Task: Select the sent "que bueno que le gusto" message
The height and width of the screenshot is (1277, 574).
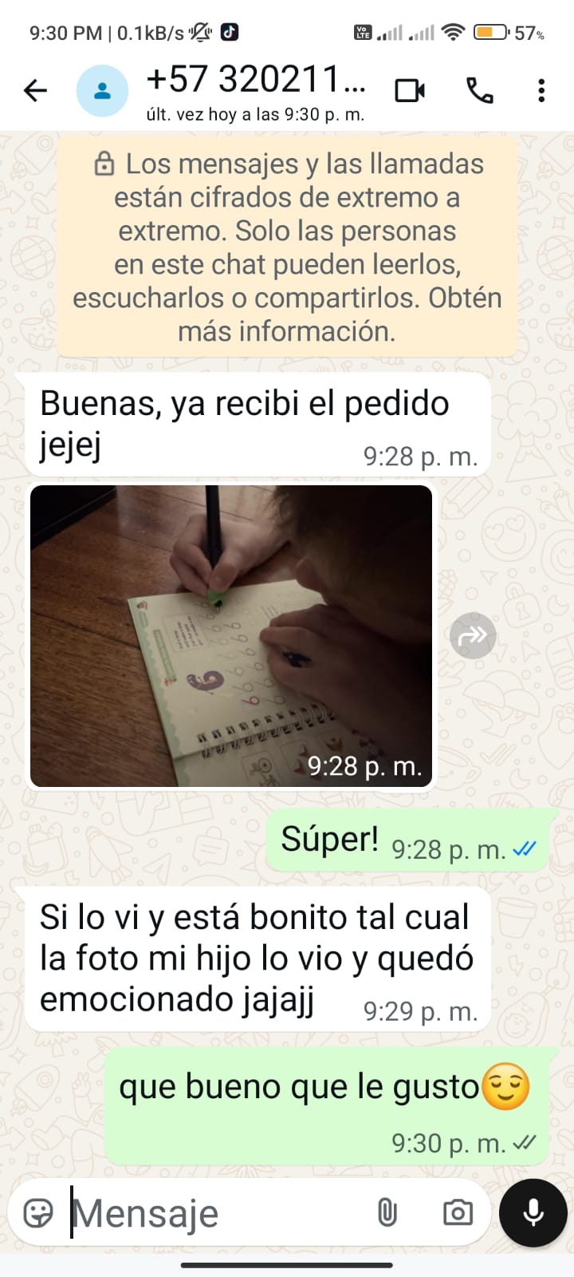Action: 328,1106
